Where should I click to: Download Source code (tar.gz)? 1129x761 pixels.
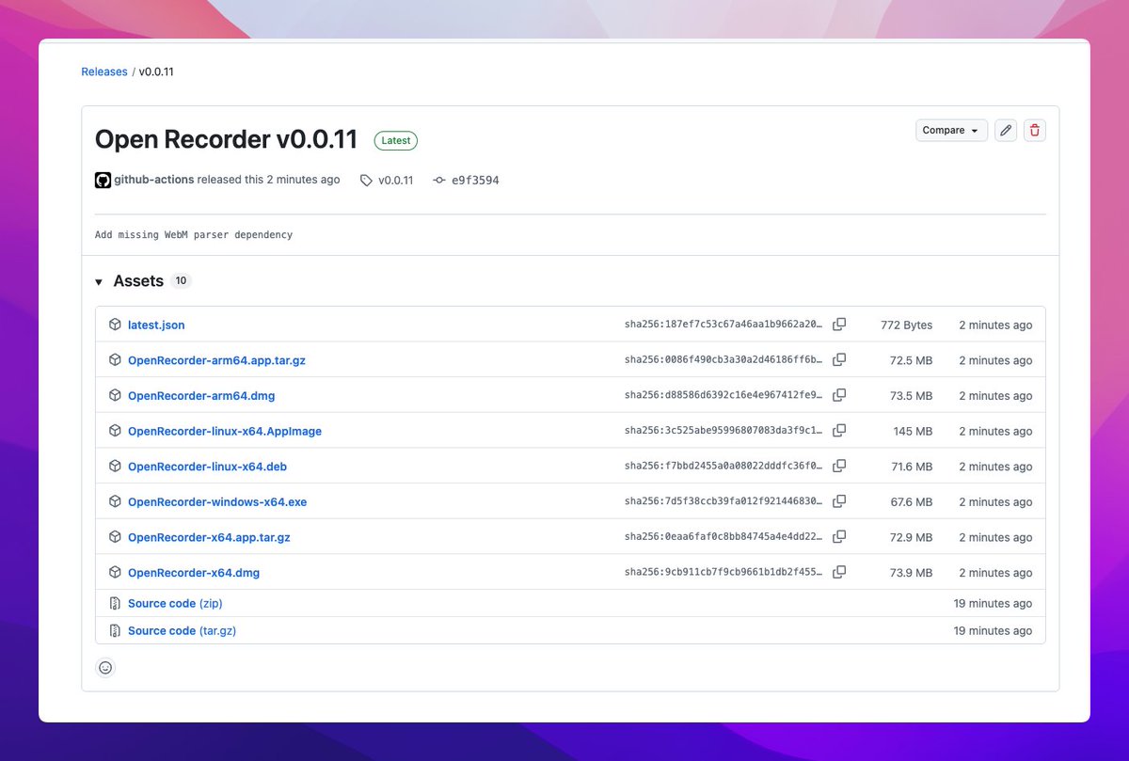tap(182, 630)
